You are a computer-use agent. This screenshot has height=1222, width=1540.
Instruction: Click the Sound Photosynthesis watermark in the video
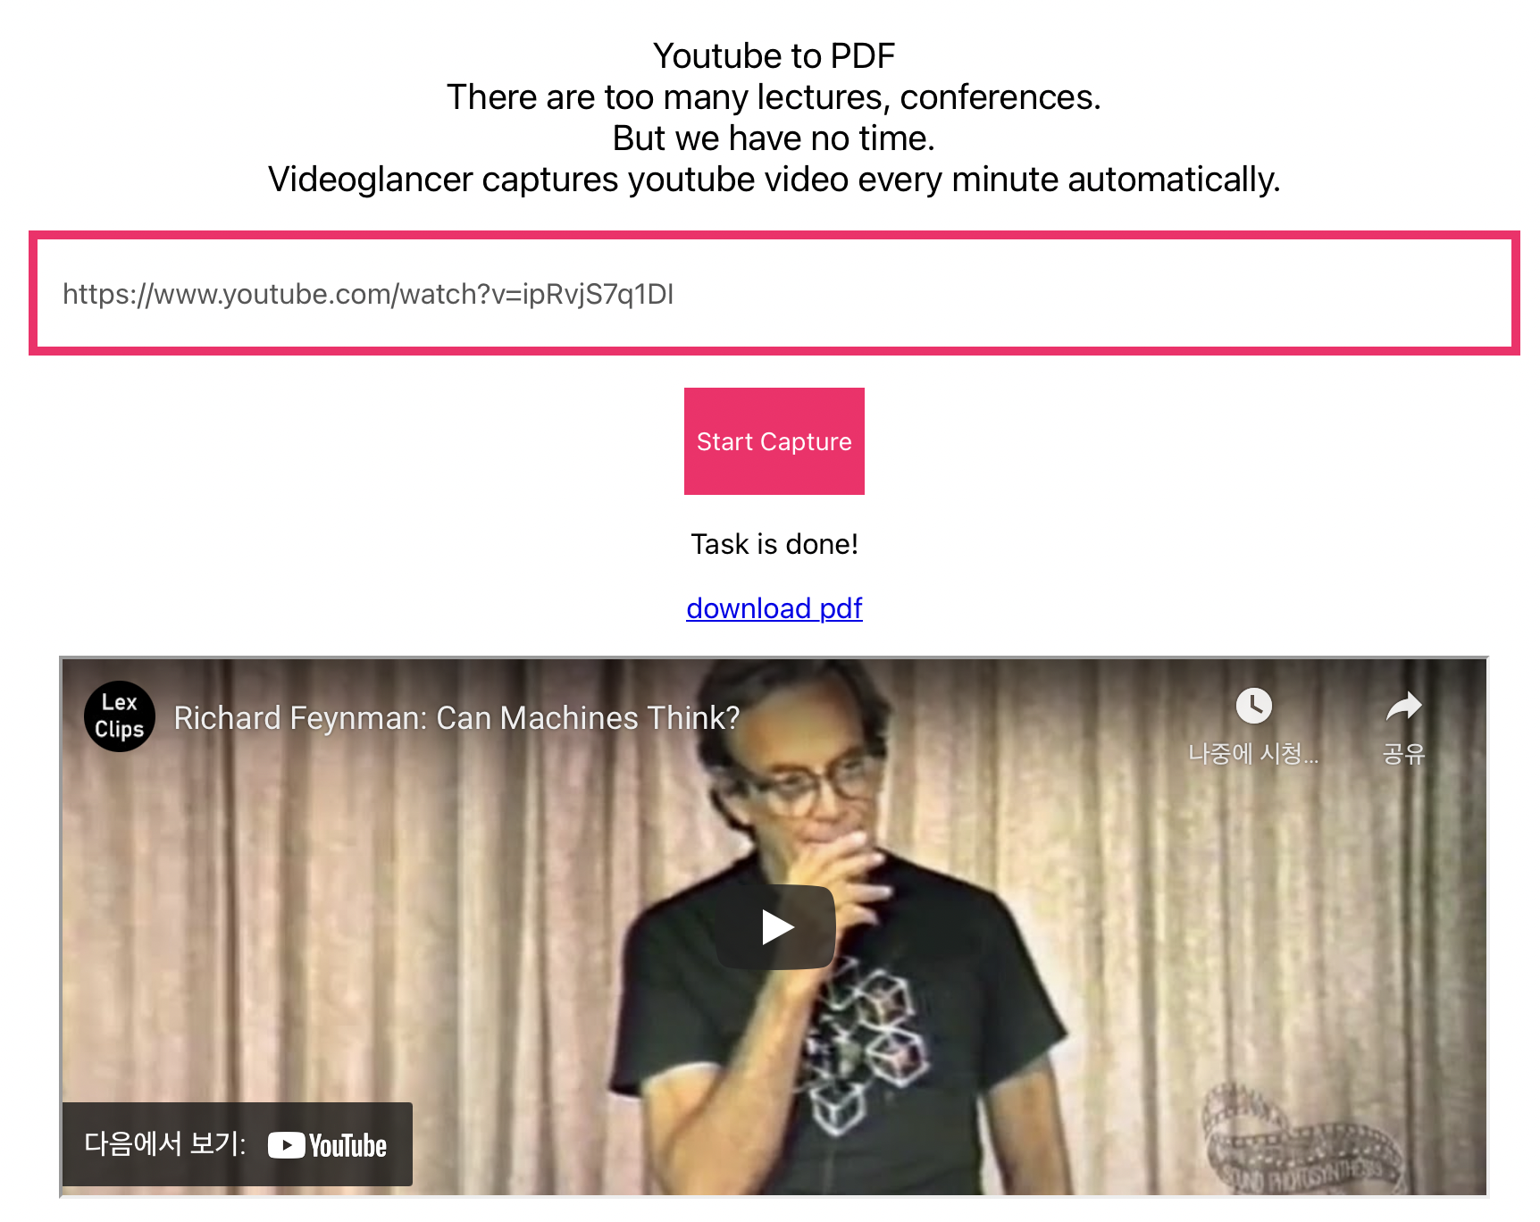(x=1300, y=1139)
